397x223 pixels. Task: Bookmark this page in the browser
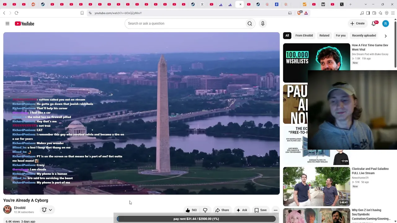[x=82, y=13]
